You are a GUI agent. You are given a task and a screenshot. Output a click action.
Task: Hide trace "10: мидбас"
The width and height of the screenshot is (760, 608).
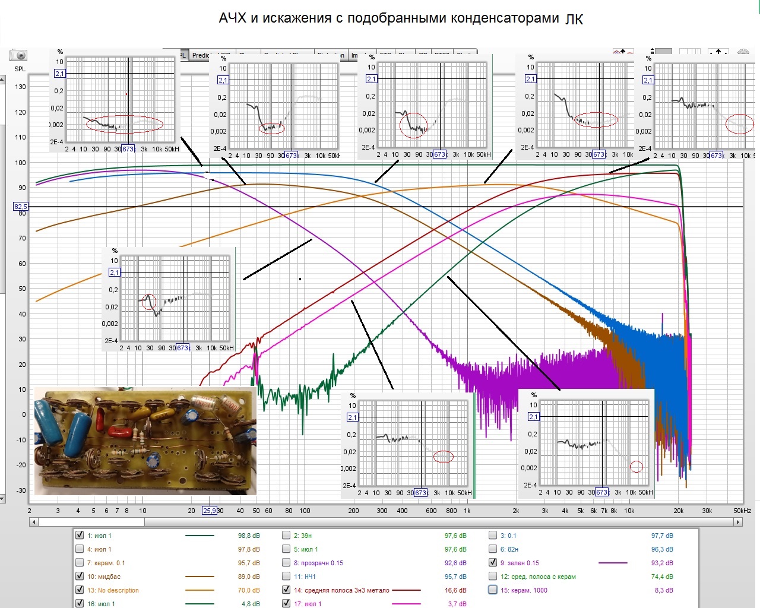point(80,577)
